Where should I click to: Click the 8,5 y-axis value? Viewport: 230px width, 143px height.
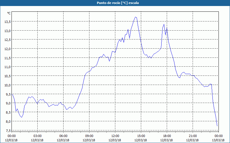[8, 112]
